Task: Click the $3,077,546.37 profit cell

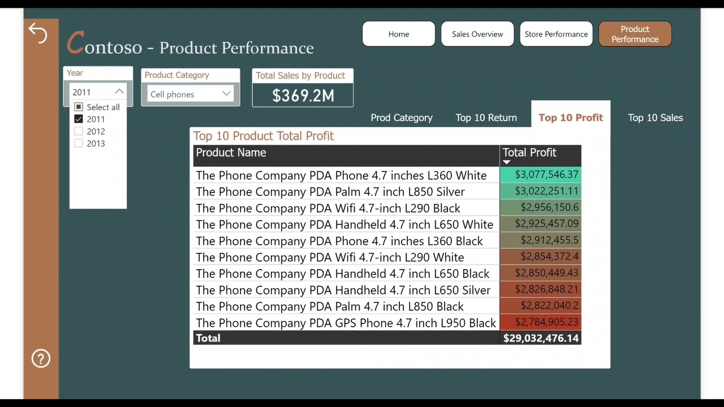Action: tap(540, 175)
